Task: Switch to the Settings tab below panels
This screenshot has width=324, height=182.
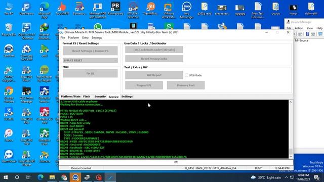Action: tap(127, 97)
